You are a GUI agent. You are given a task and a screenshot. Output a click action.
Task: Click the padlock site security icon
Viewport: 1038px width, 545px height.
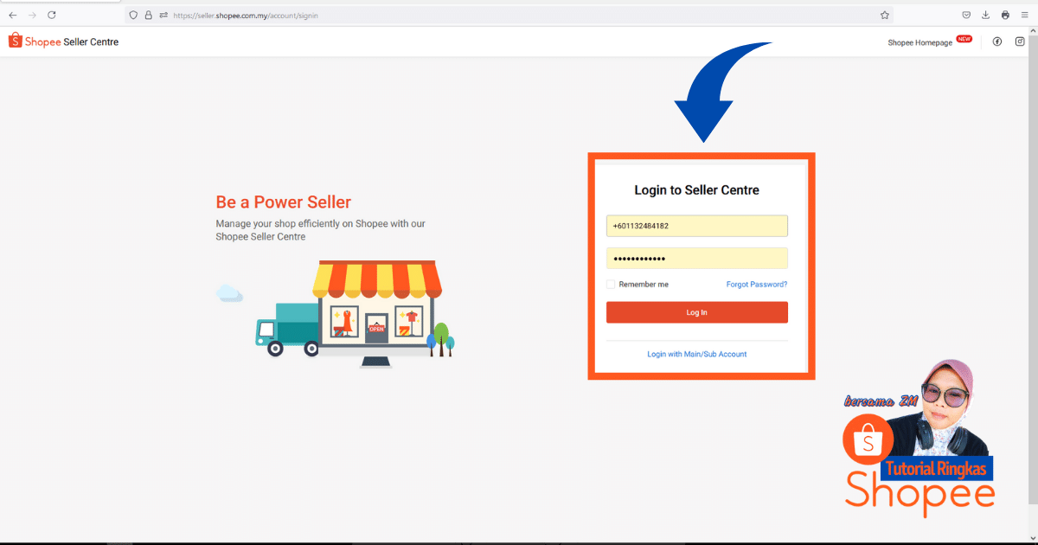[148, 15]
